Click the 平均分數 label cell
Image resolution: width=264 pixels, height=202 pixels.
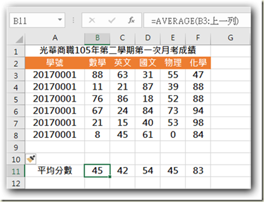(x=55, y=171)
